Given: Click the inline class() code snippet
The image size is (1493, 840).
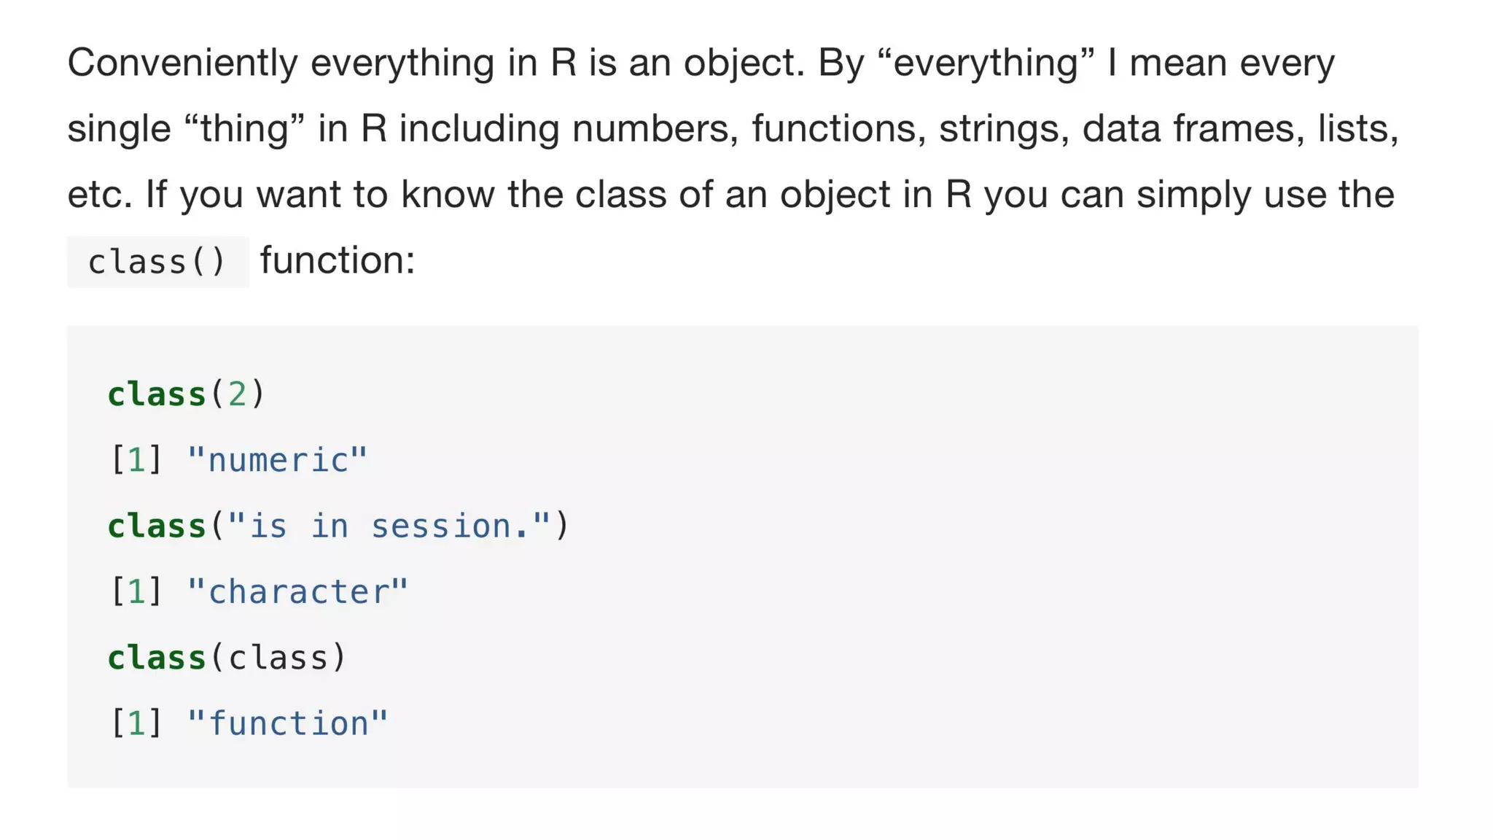Looking at the screenshot, I should pos(157,262).
